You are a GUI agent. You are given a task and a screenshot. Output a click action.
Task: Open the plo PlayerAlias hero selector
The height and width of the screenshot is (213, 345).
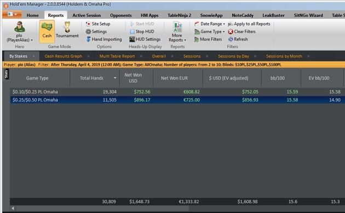[x=20, y=32]
